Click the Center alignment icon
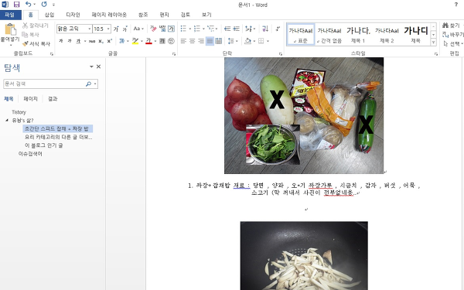Screen dimensions: 464x290 point(192,41)
